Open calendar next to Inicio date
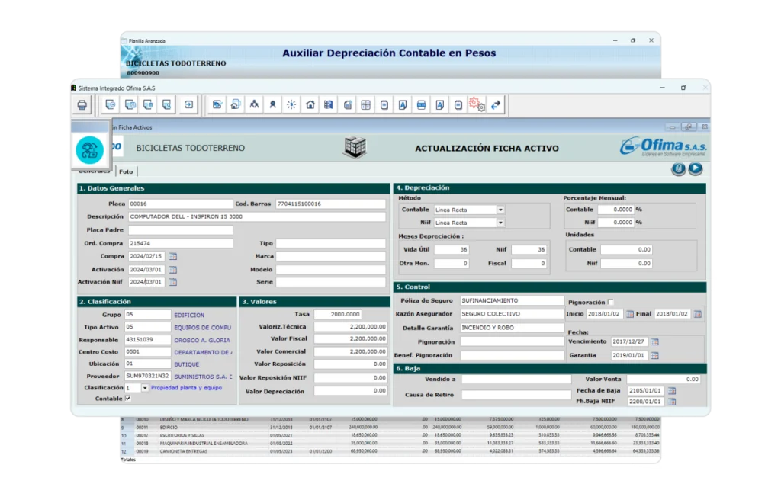 pyautogui.click(x=630, y=314)
